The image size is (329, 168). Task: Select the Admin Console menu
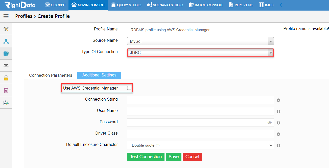88,5
